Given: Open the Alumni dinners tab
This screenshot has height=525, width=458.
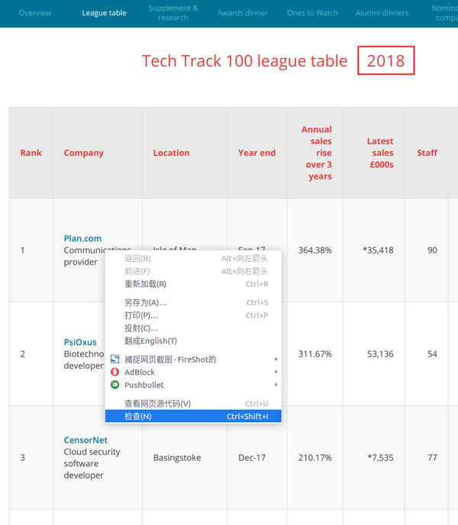Looking at the screenshot, I should click(382, 13).
